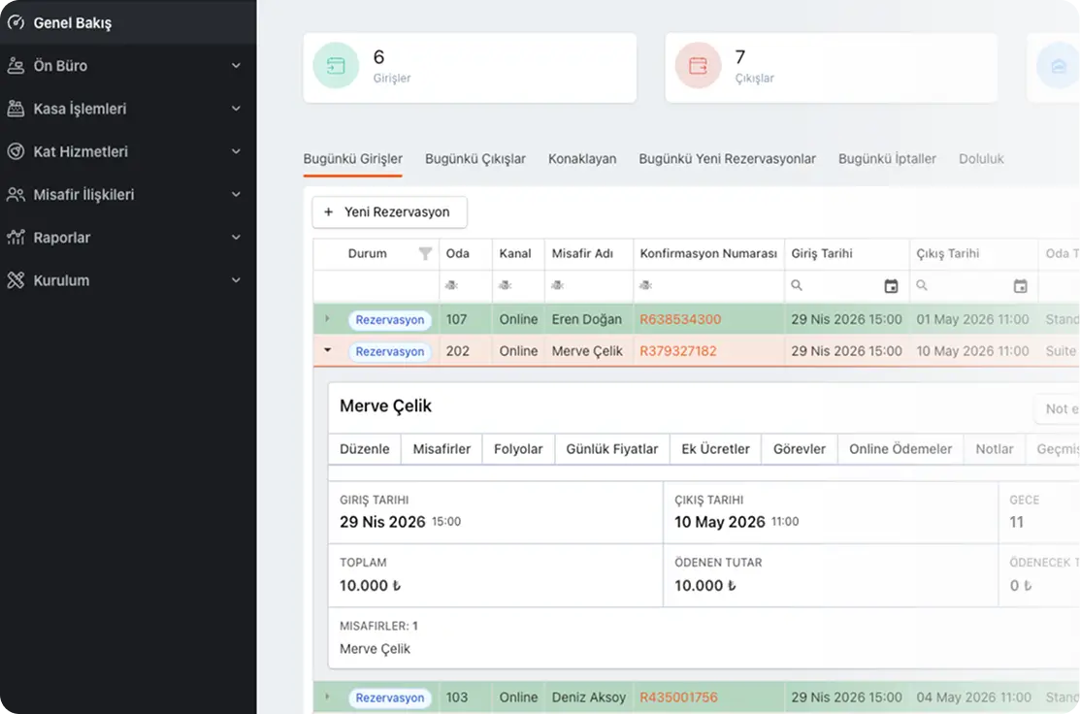Open confirmation number R638534300
The image size is (1080, 714).
[x=680, y=319]
